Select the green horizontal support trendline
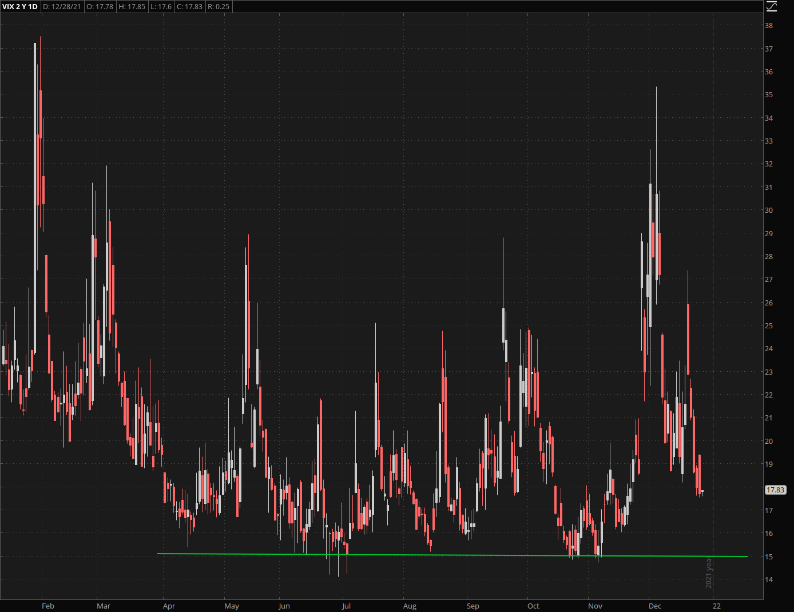Viewport: 794px width, 612px height. (452, 555)
